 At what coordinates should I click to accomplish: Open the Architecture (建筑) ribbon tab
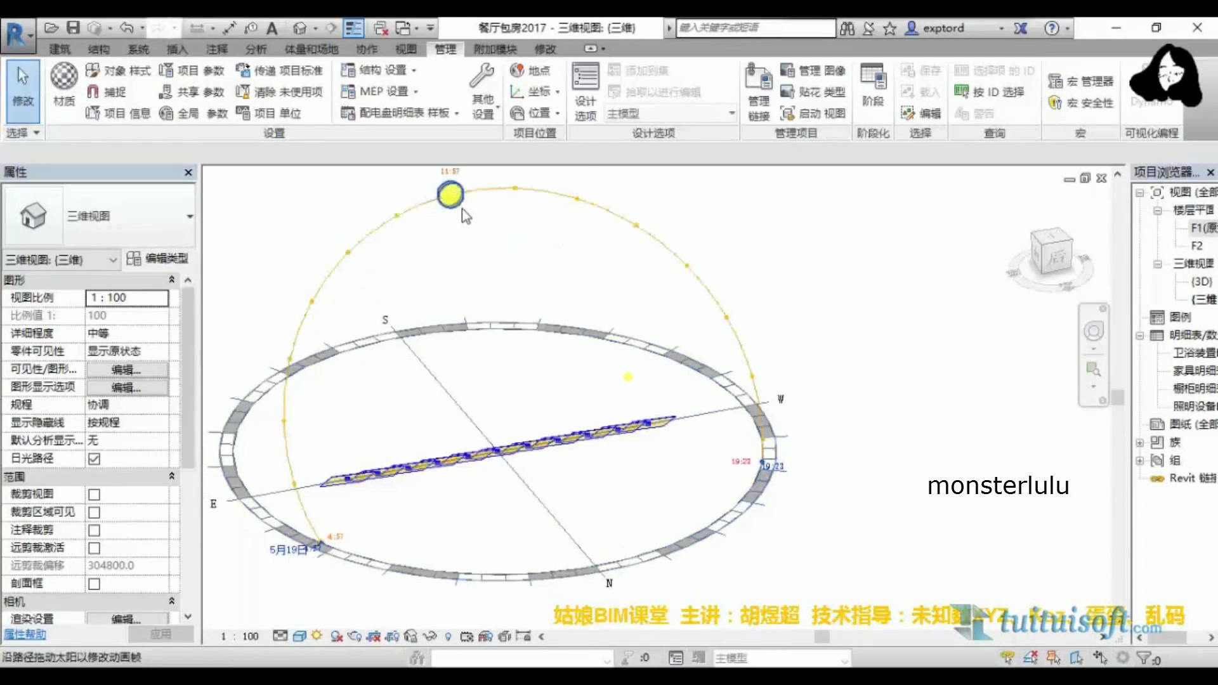[x=60, y=49]
